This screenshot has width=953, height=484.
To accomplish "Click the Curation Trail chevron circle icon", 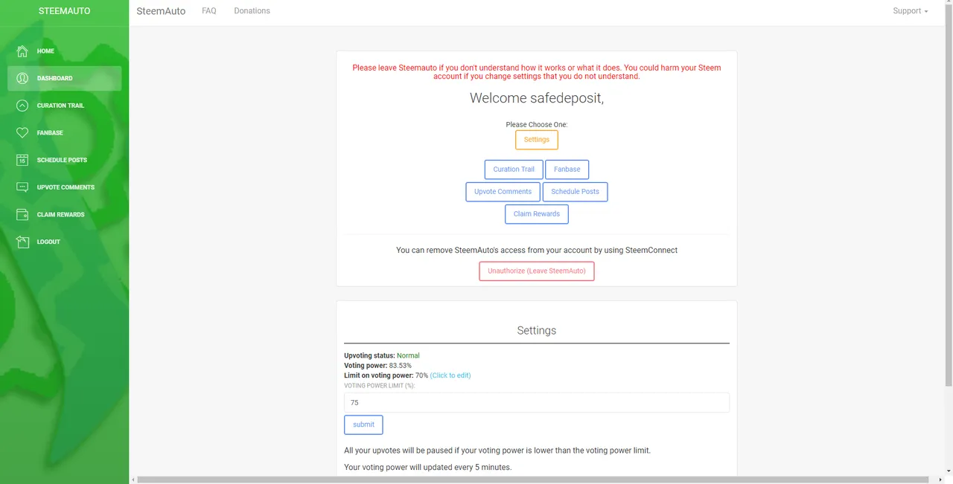I will (22, 106).
